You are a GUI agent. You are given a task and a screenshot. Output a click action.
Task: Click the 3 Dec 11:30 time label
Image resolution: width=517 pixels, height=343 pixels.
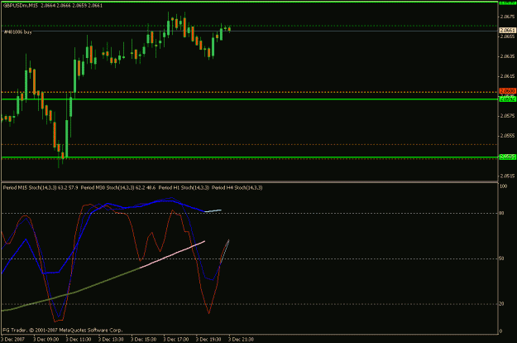point(79,339)
